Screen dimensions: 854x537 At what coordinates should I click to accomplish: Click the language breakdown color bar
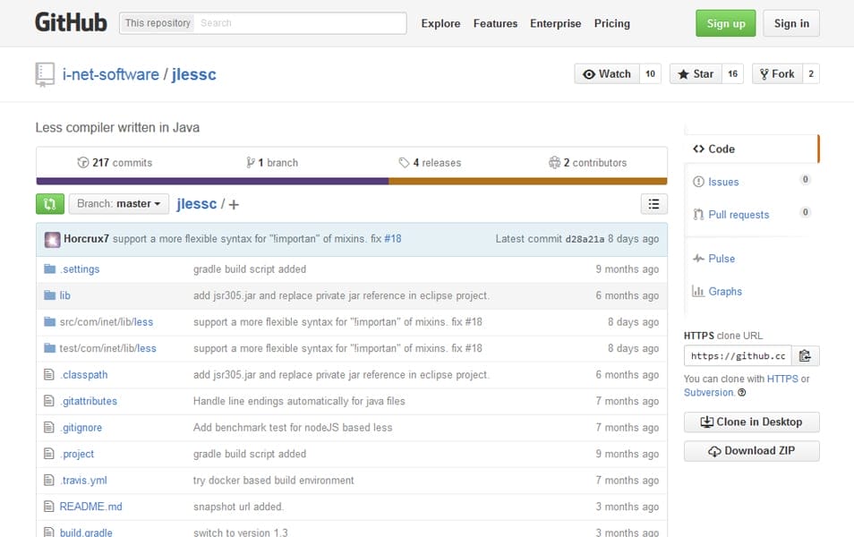pos(352,181)
